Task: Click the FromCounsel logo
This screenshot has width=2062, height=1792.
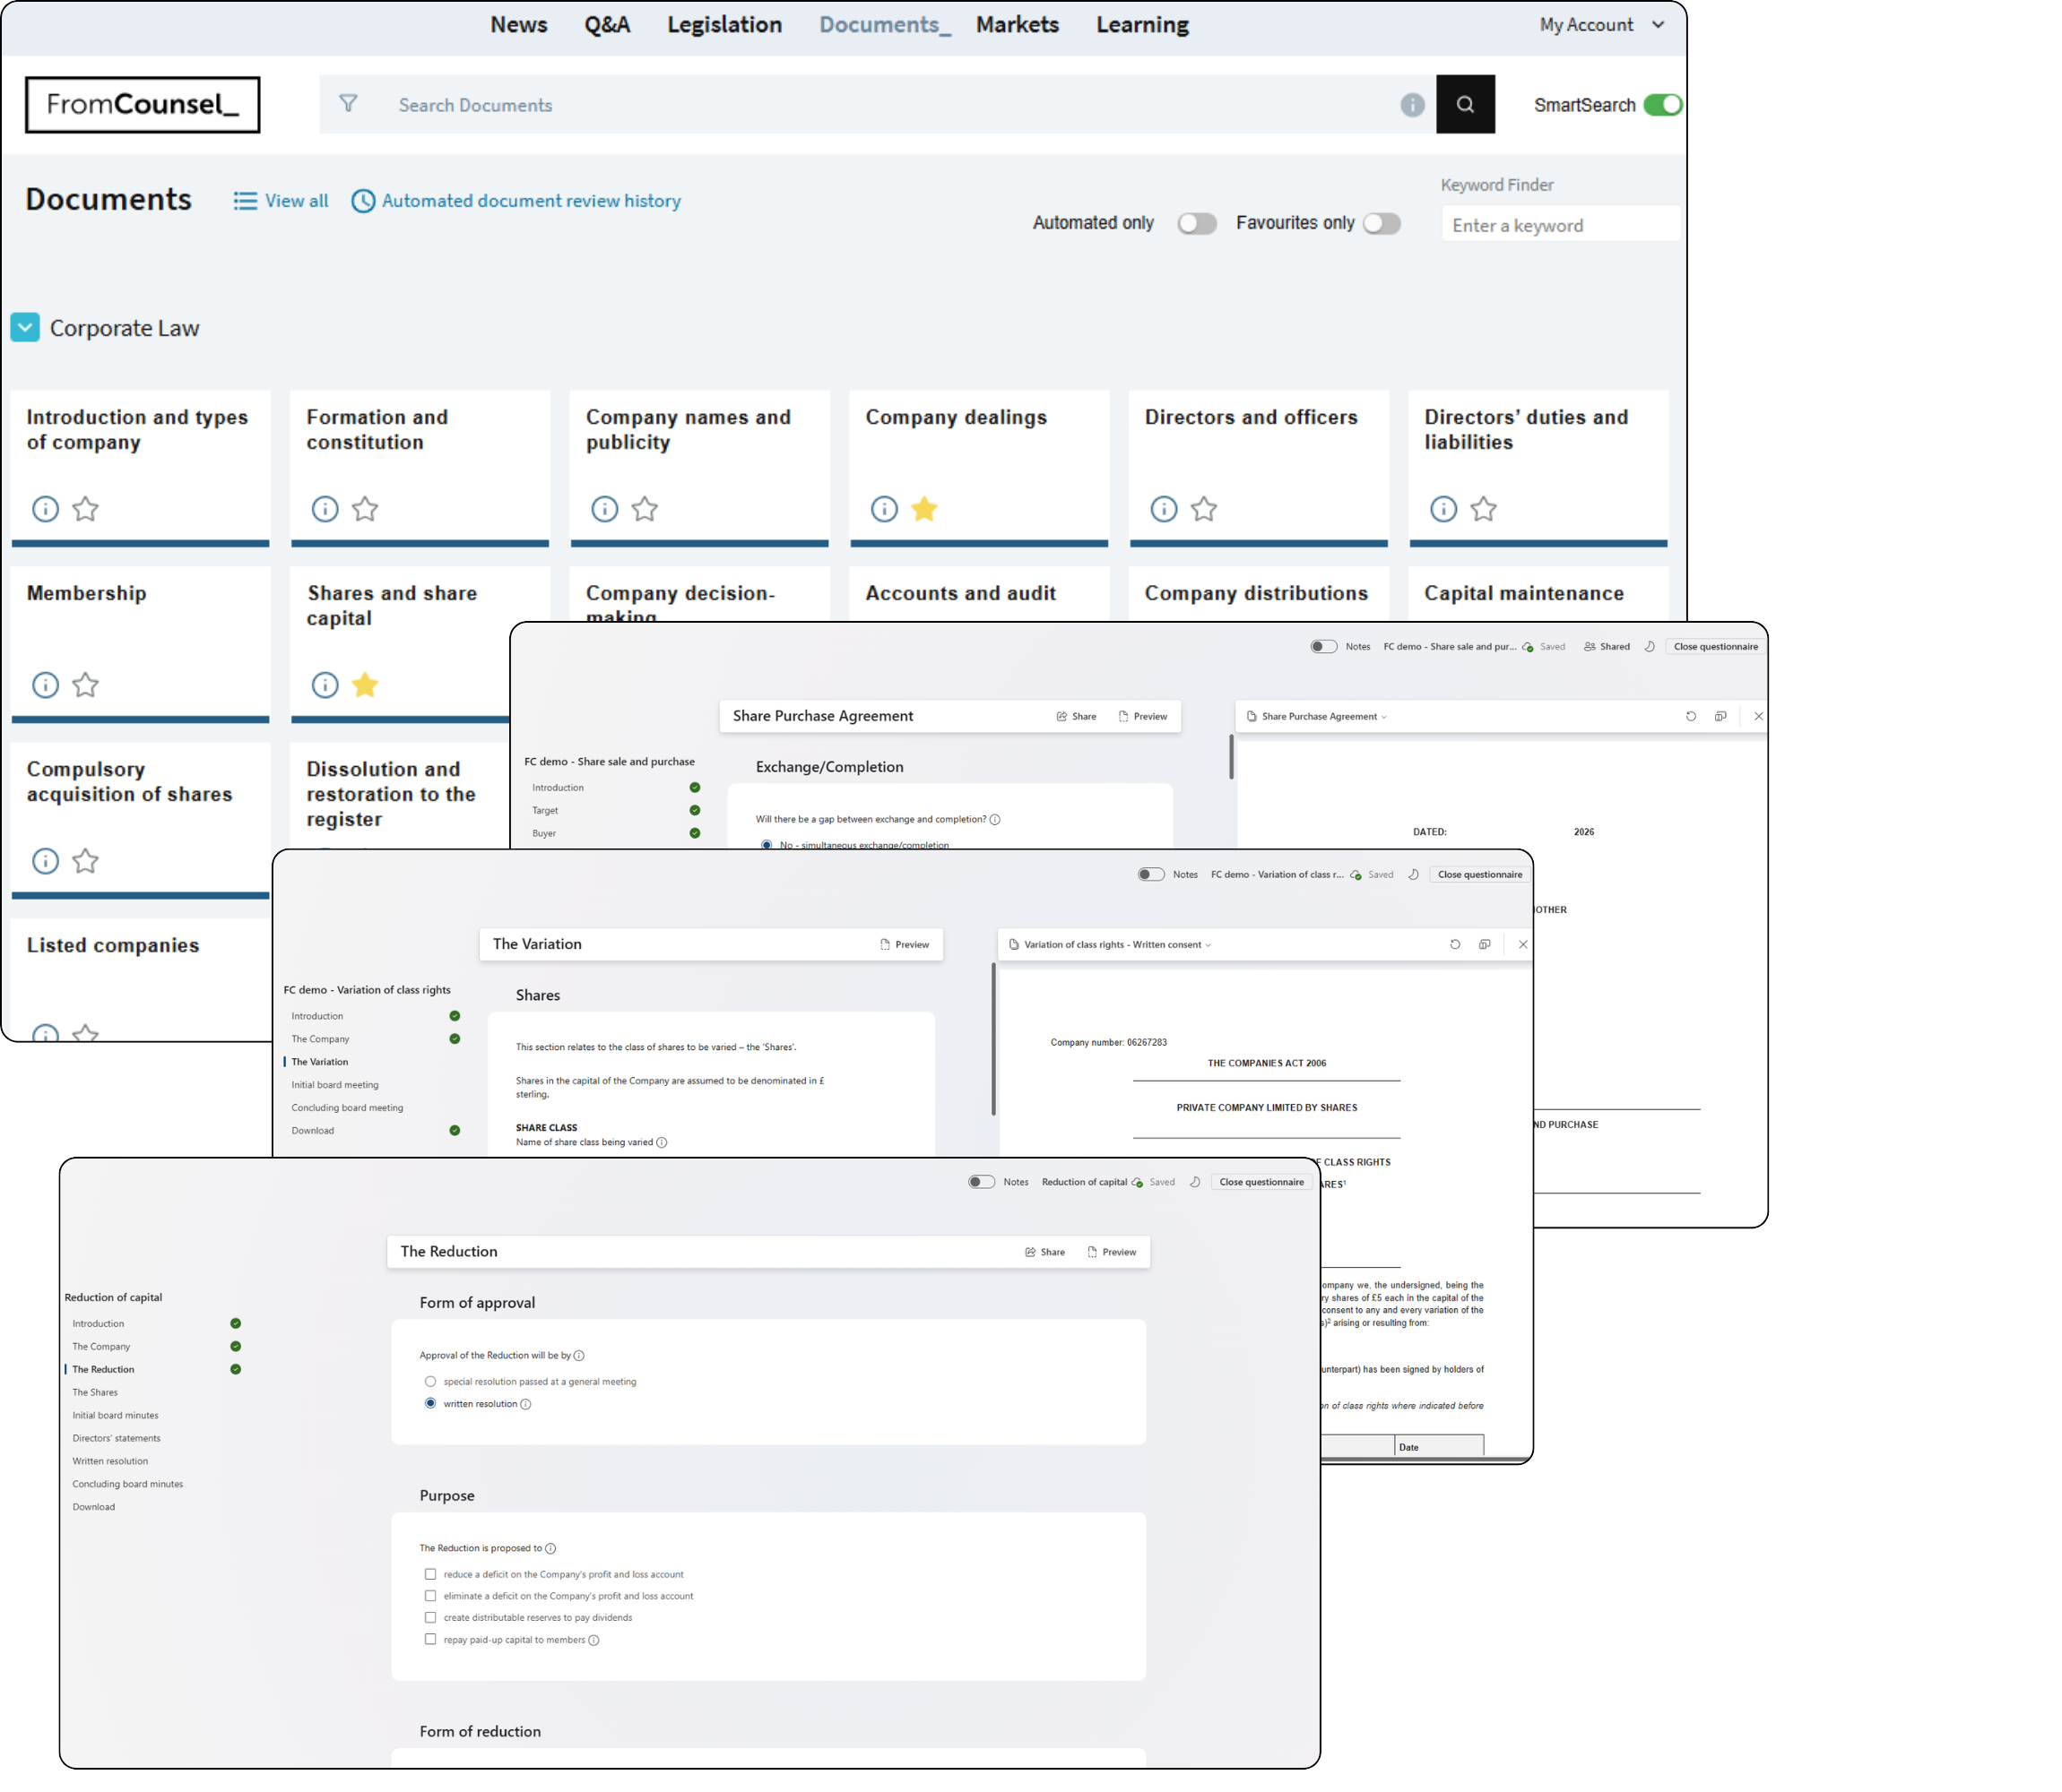Action: [x=143, y=105]
